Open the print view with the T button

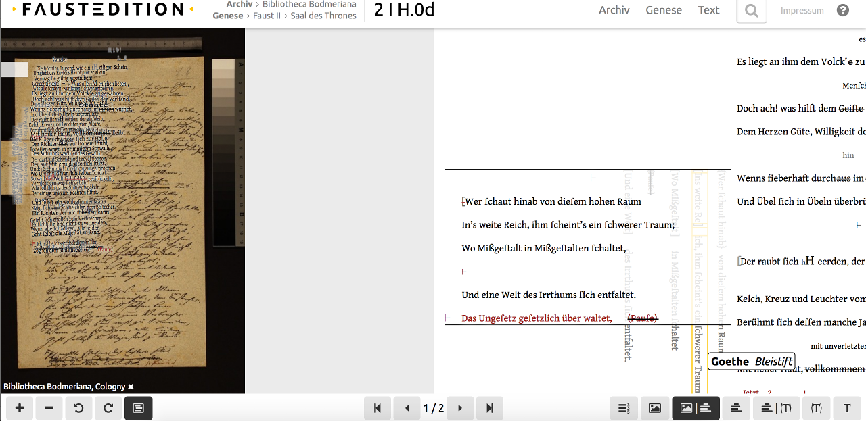(847, 408)
